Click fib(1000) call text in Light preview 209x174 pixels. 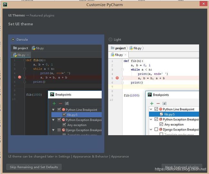click(132, 95)
